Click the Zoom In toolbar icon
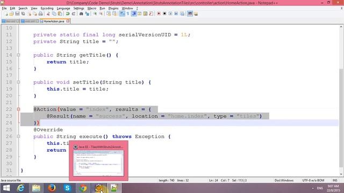The image size is (344, 193). coord(95,14)
